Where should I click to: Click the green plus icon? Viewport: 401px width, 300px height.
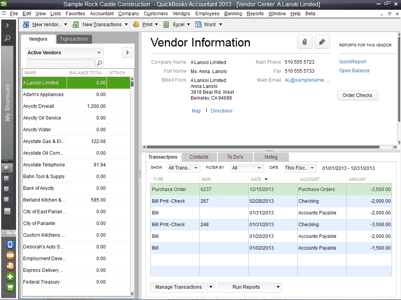(10, 277)
